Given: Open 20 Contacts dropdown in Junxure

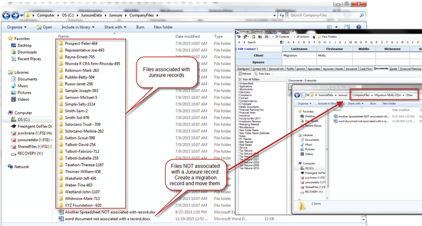Looking at the screenshot, I should tap(281, 37).
